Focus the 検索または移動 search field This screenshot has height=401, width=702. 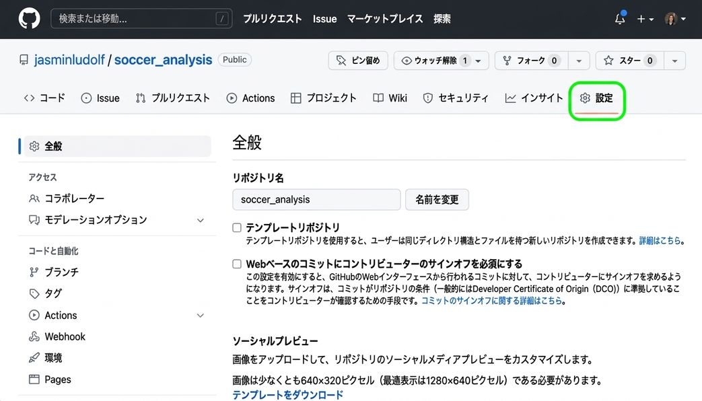(141, 19)
